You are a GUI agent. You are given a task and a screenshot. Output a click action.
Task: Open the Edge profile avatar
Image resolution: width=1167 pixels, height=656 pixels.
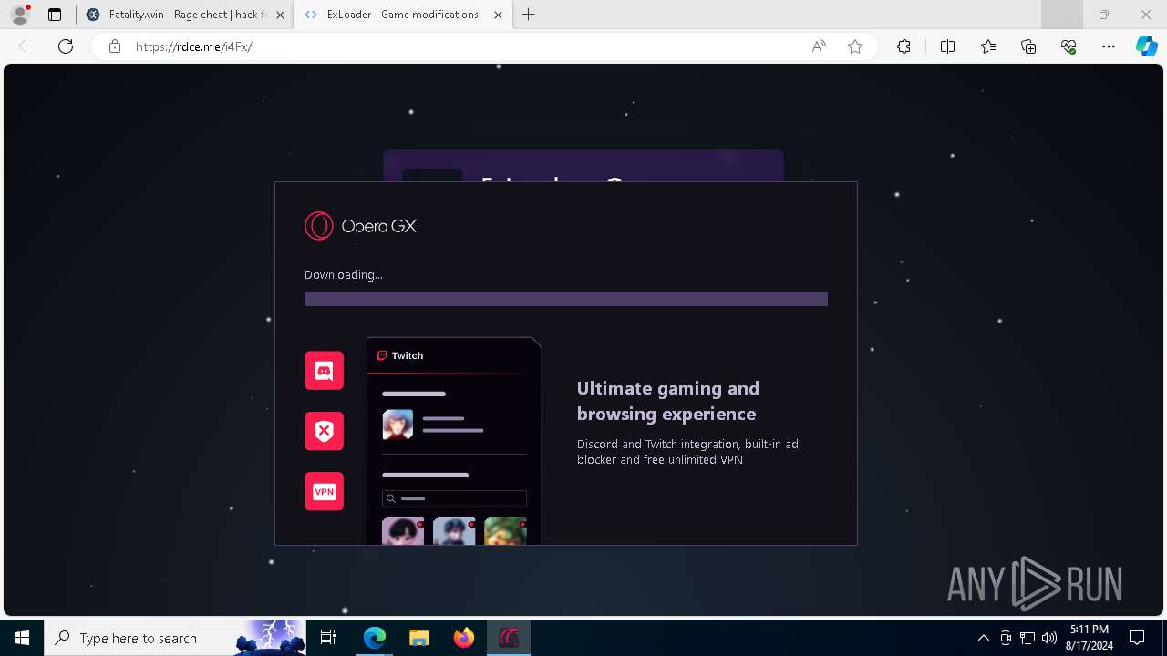pos(20,15)
